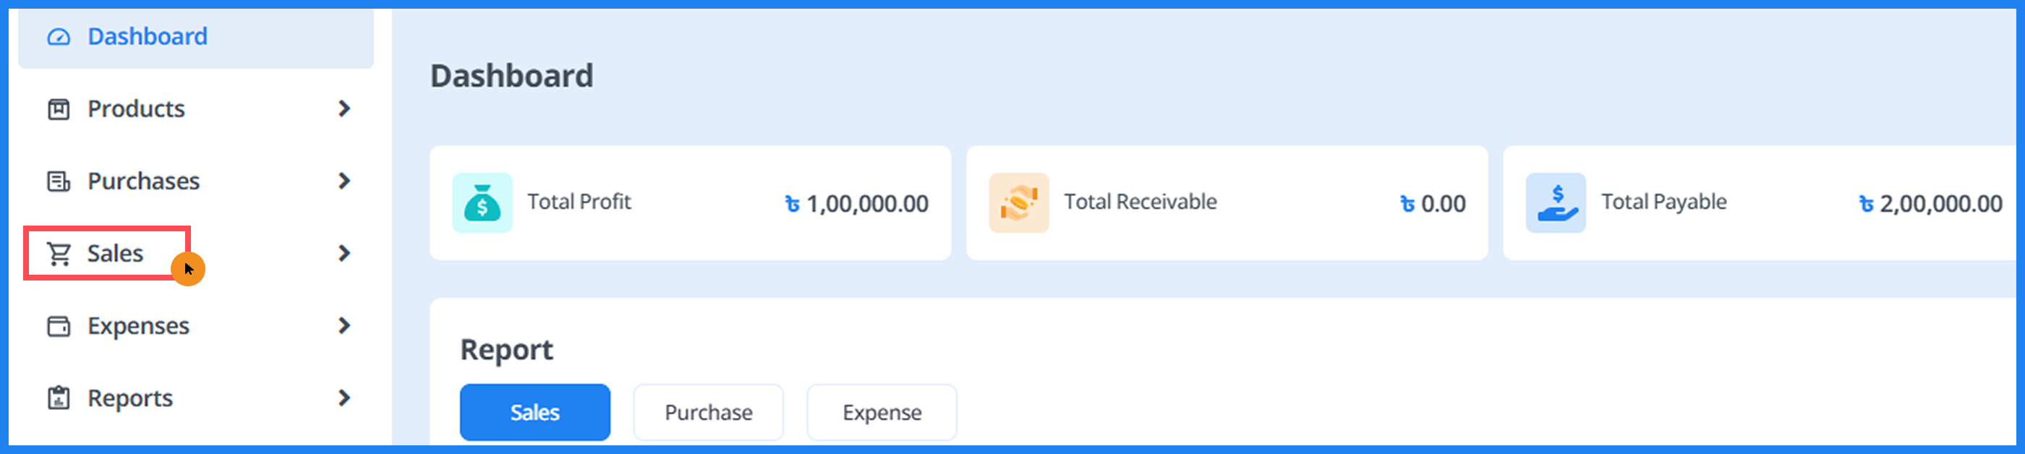Select the Sales report button

(534, 411)
